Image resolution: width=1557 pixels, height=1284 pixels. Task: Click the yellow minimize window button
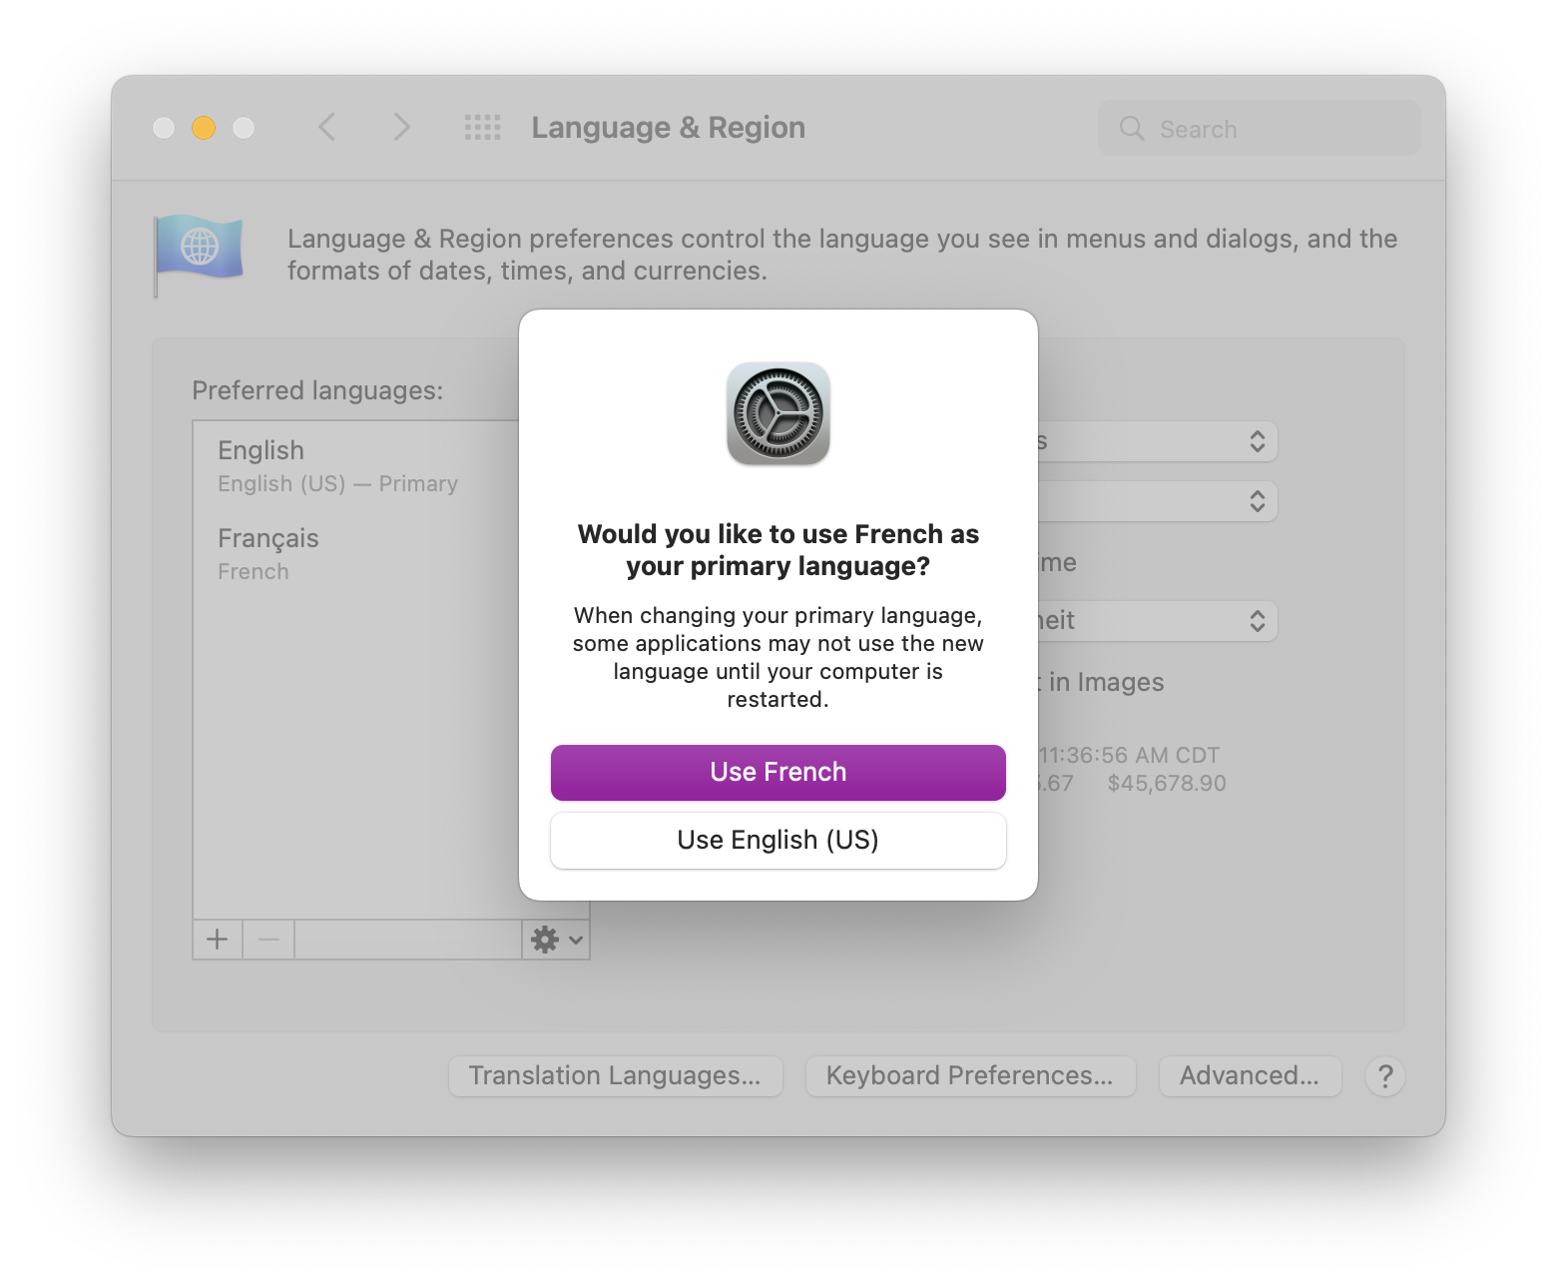pos(204,128)
